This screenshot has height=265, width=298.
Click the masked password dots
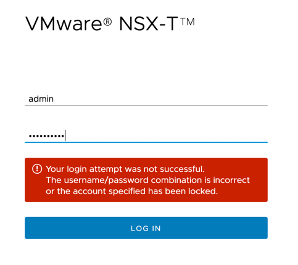click(46, 136)
